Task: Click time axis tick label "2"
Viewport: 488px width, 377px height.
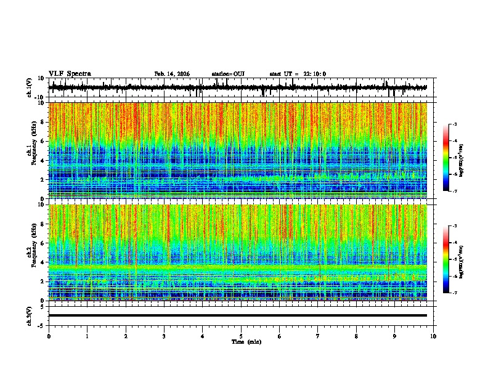Action: coord(126,336)
